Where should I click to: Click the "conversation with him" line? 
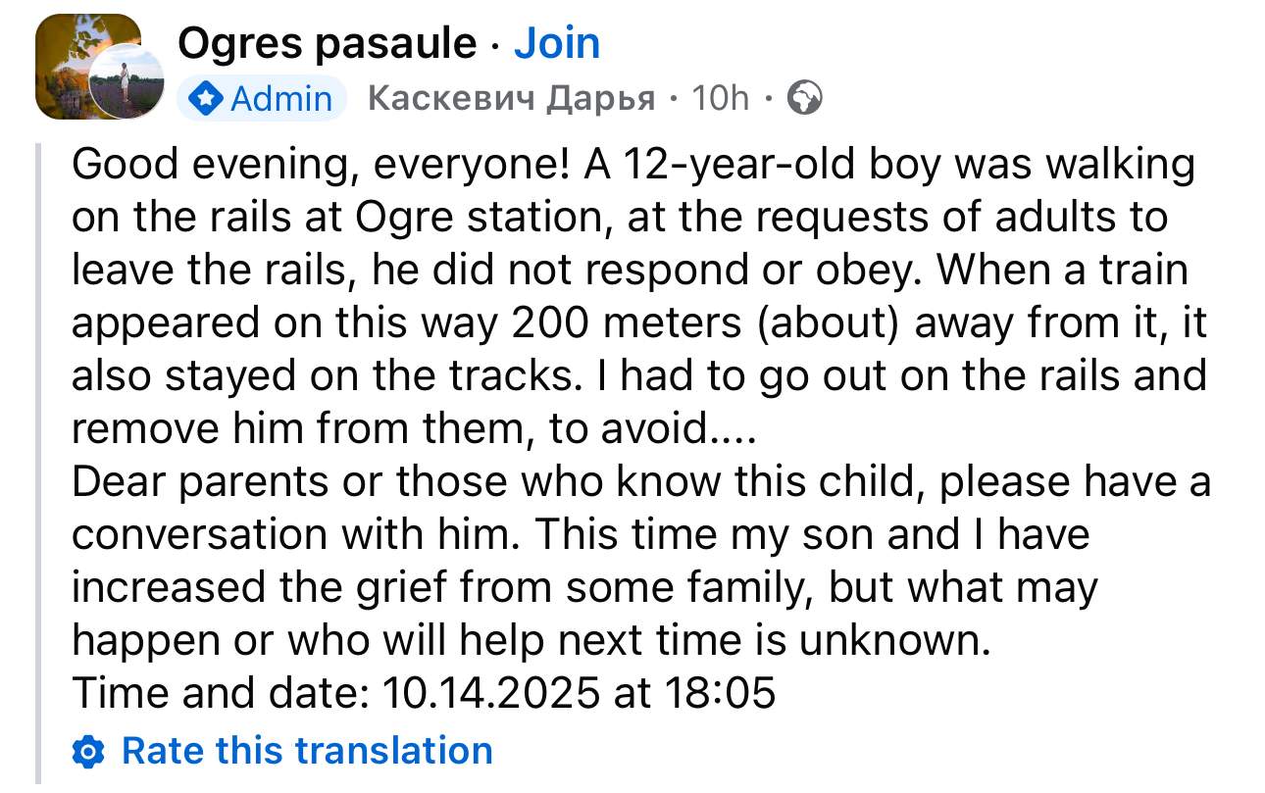tap(581, 534)
